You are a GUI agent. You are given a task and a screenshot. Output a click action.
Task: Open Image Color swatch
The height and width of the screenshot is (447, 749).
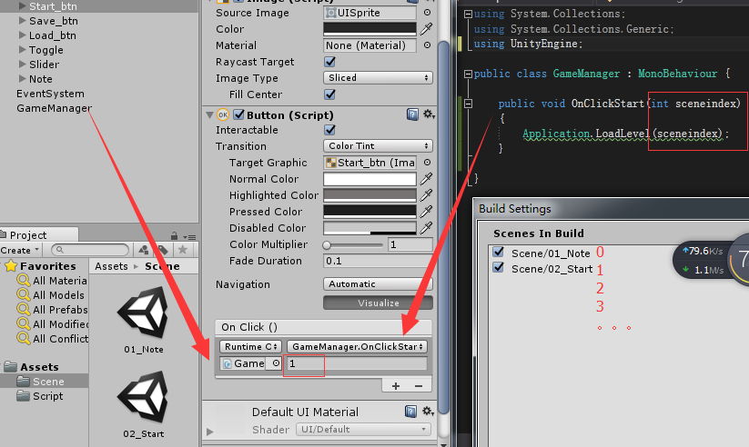point(369,29)
